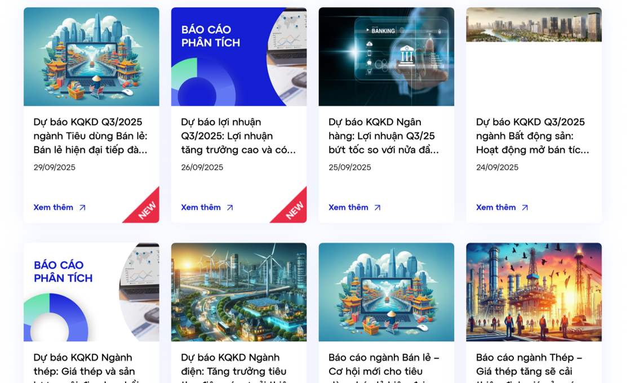Image resolution: width=639 pixels, height=383 pixels.
Task: Click arrow icon on banking forecast card
Action: [x=378, y=207]
